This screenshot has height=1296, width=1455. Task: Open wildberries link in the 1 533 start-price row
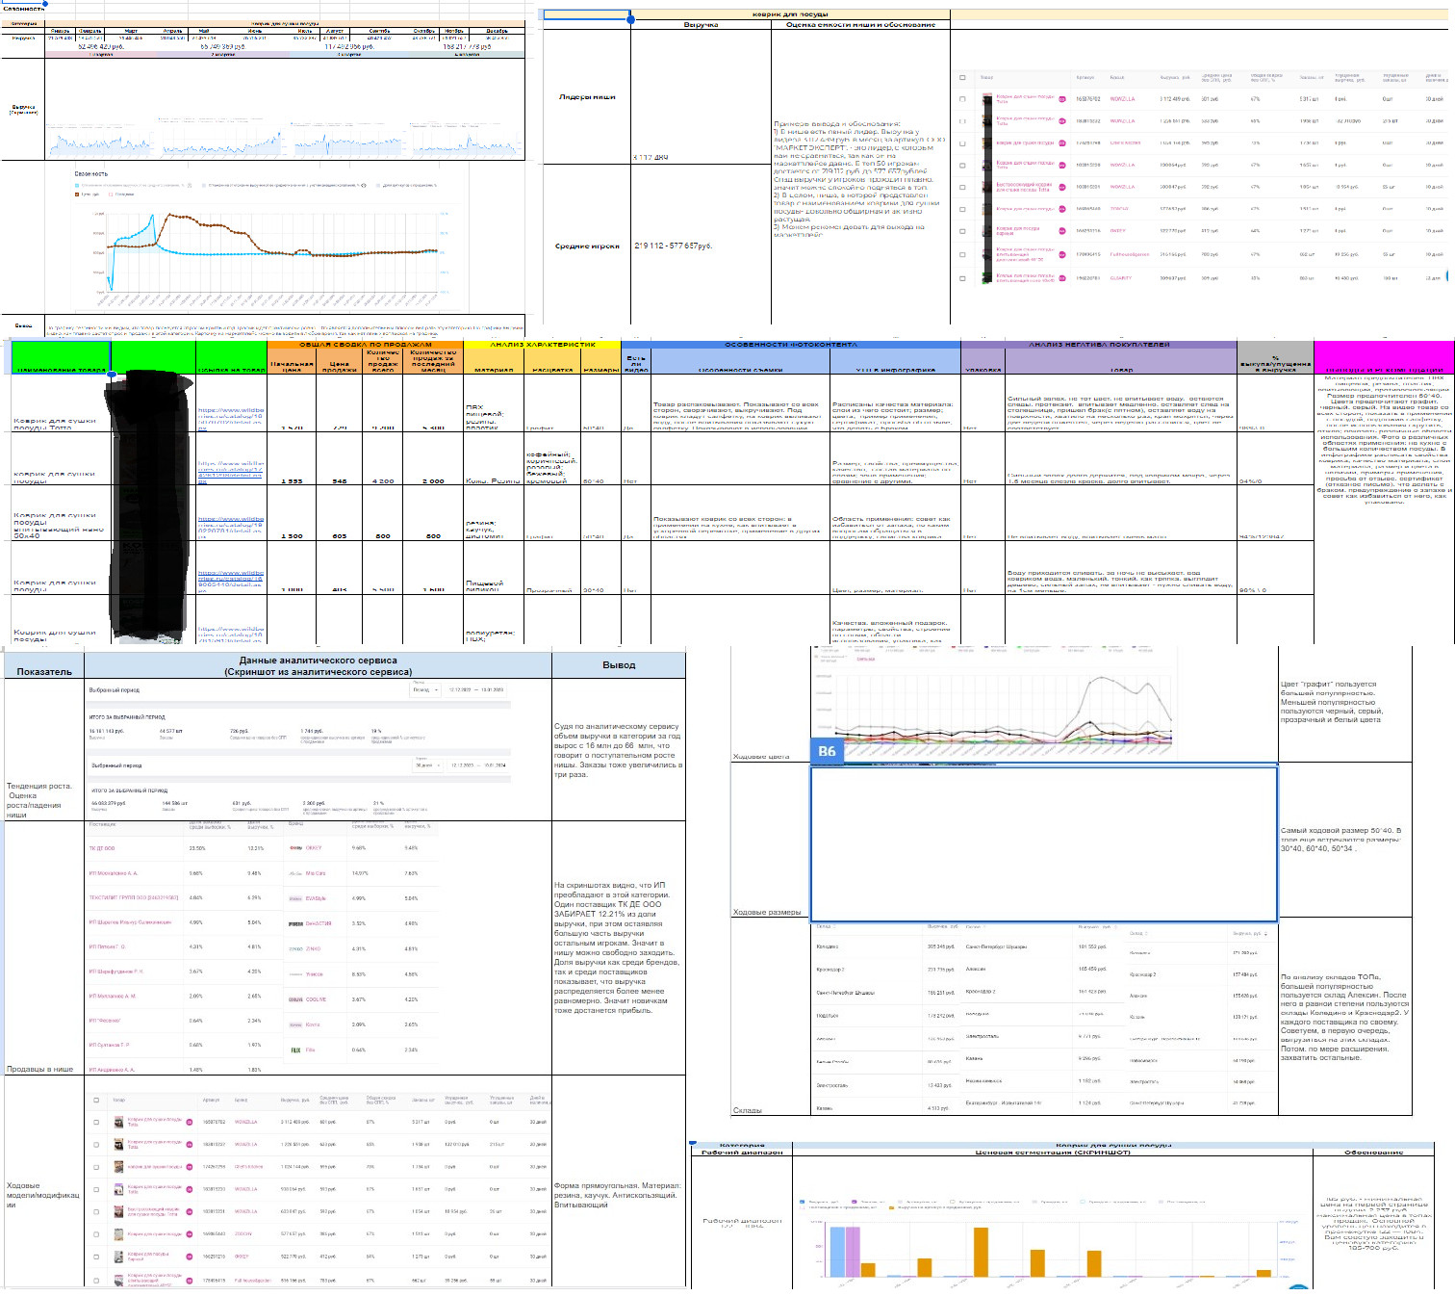[x=230, y=472]
